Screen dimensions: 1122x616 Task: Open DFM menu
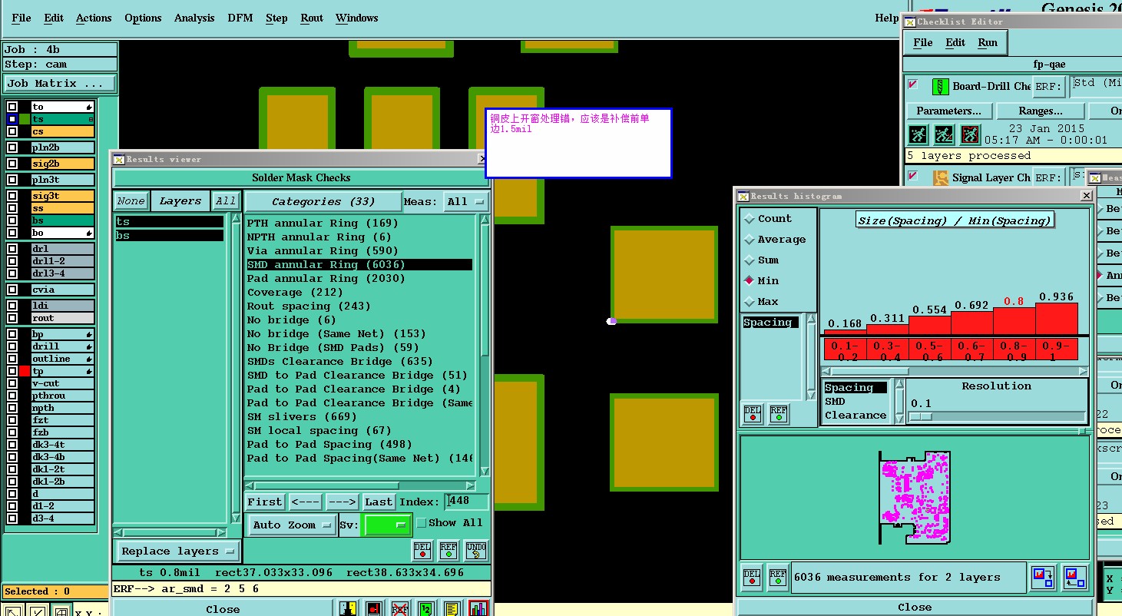(x=240, y=18)
